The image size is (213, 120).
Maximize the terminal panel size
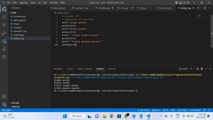(206, 69)
